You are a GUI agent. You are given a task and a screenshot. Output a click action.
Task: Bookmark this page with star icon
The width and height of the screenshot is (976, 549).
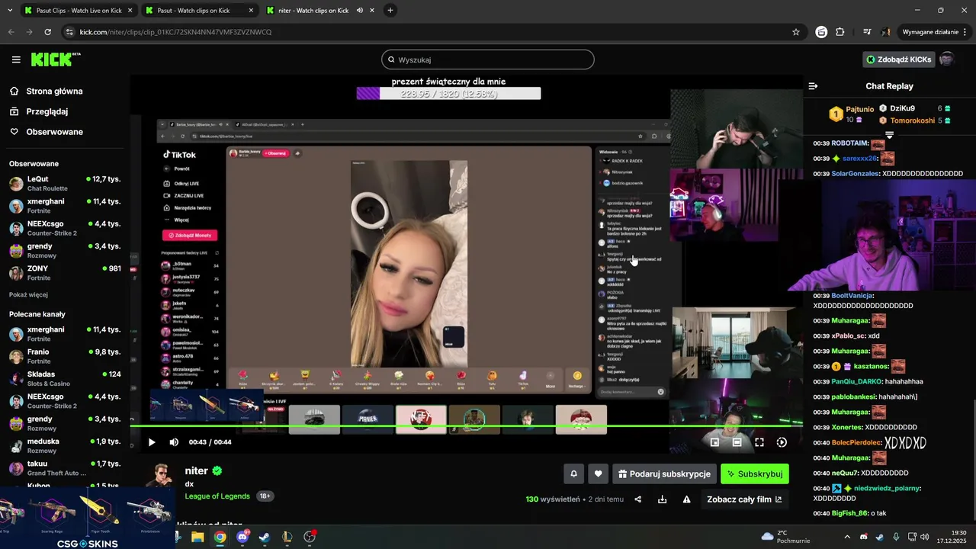(x=796, y=32)
